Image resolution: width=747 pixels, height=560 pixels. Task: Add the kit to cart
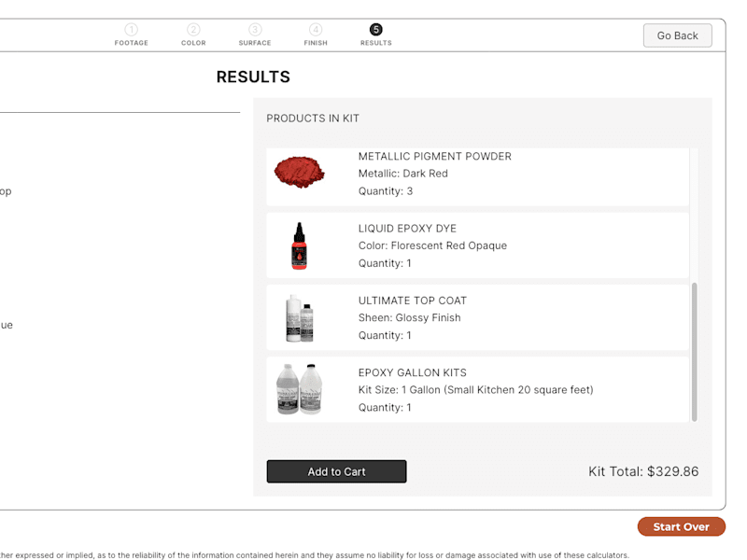336,471
